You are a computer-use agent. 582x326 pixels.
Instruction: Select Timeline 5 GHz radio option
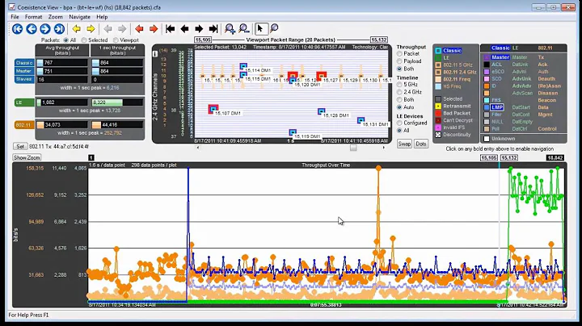399,85
